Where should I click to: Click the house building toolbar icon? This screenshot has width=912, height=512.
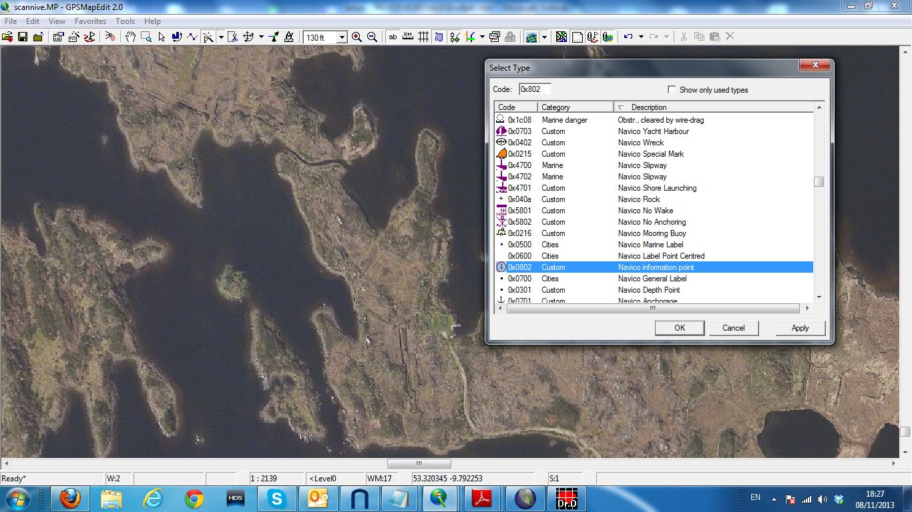510,37
